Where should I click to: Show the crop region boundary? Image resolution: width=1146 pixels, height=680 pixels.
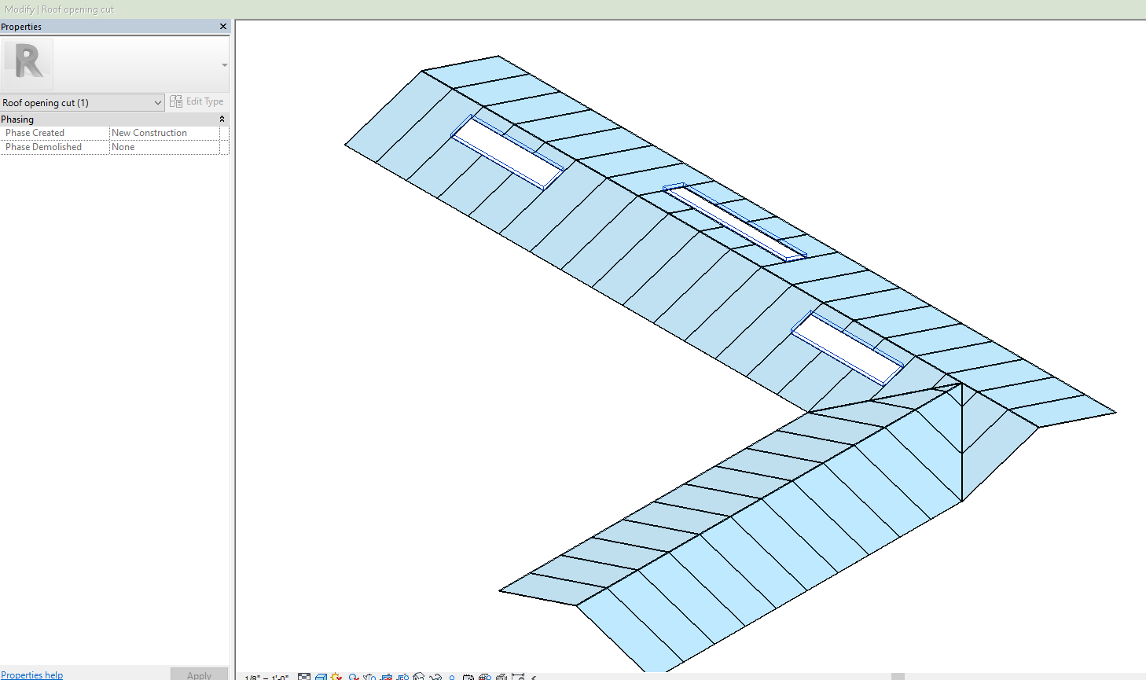click(x=402, y=675)
